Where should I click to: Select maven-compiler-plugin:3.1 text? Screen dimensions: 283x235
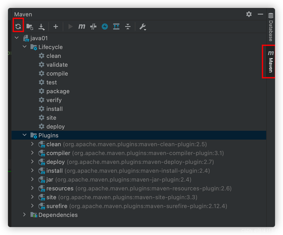pyautogui.click(x=186, y=153)
